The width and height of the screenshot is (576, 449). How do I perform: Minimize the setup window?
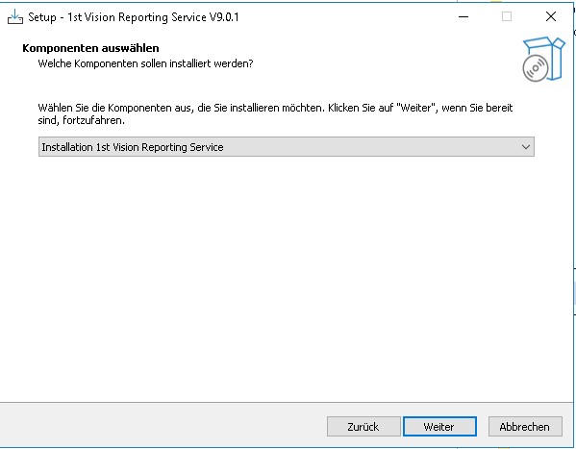(463, 16)
